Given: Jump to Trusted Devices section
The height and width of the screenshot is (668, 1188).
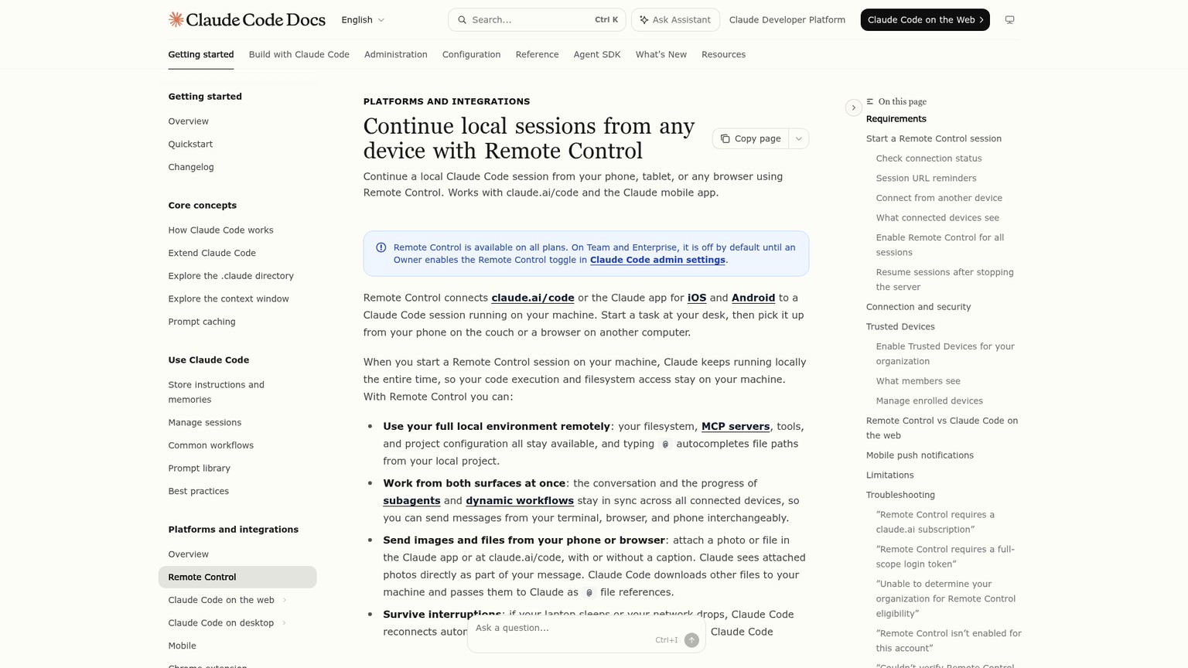Looking at the screenshot, I should (900, 327).
